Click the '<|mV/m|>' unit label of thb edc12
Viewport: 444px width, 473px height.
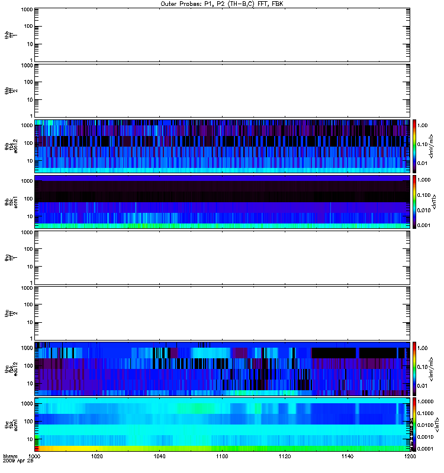pyautogui.click(x=431, y=146)
